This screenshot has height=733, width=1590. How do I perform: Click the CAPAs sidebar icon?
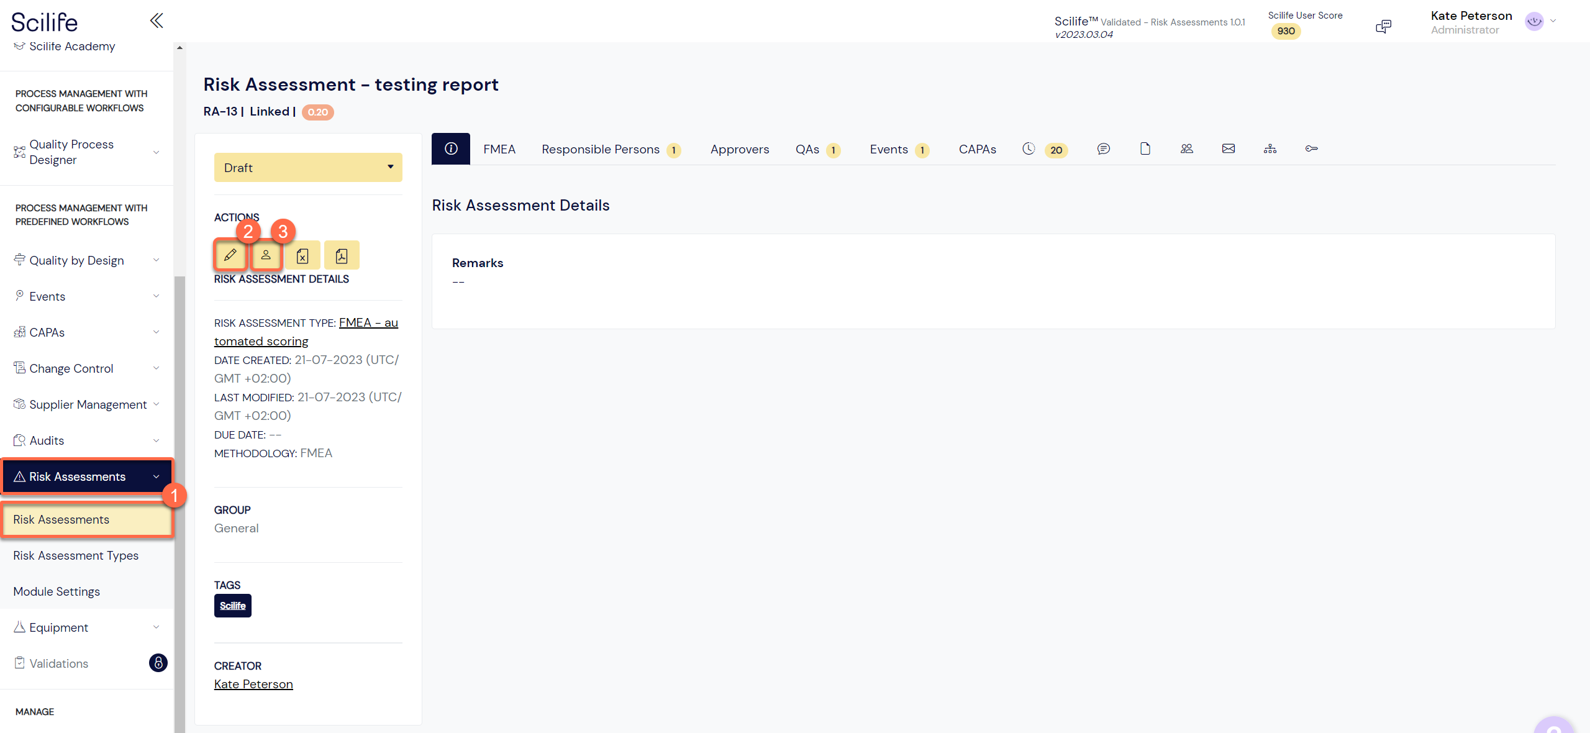click(19, 332)
